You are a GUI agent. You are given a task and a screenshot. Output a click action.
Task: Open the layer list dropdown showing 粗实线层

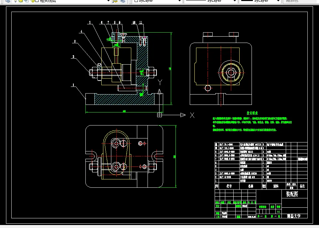click(x=62, y=1)
